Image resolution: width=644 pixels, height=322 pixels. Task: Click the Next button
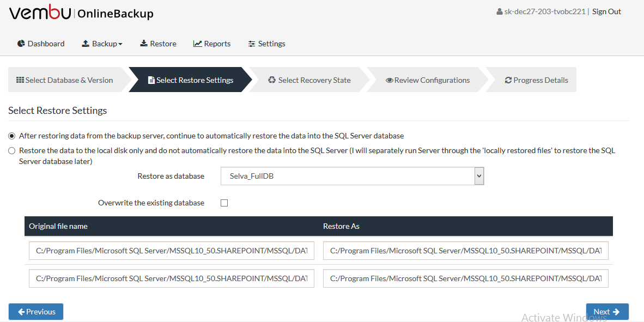coord(607,312)
